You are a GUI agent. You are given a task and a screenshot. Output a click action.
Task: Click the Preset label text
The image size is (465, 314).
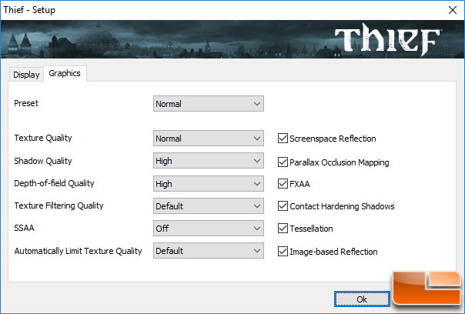26,103
